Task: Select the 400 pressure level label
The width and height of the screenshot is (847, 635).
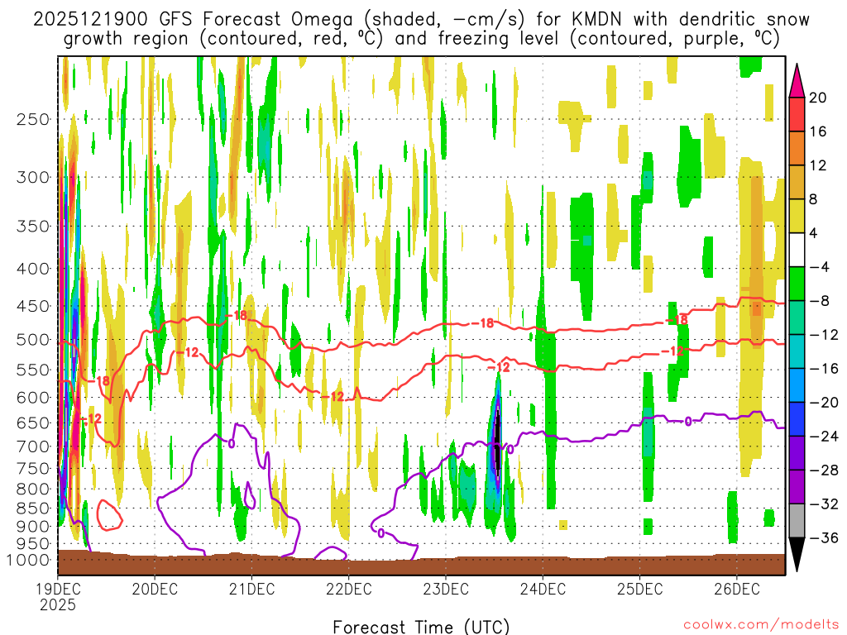Action: click(x=33, y=269)
